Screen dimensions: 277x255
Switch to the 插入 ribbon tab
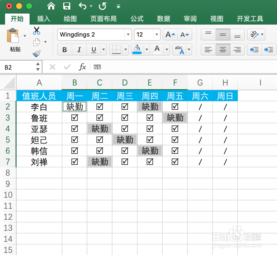coord(43,19)
